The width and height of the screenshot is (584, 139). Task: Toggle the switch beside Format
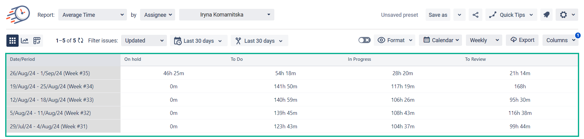point(364,40)
